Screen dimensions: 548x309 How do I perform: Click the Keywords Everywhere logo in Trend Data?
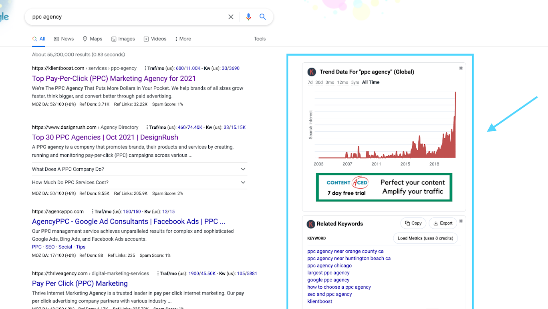click(312, 72)
